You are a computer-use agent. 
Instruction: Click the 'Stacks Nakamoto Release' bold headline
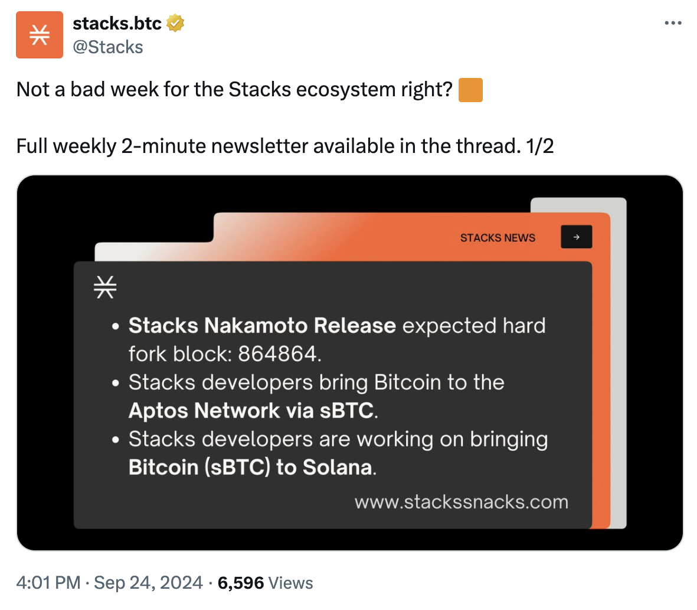click(262, 325)
